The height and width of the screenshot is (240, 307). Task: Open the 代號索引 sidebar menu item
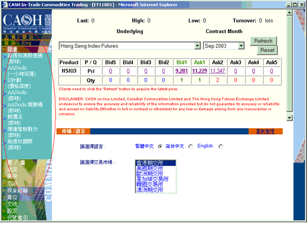point(17,218)
